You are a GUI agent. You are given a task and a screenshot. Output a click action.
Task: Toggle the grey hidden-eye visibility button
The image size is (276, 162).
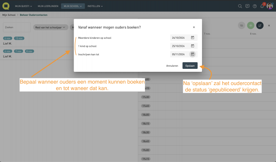point(241,25)
